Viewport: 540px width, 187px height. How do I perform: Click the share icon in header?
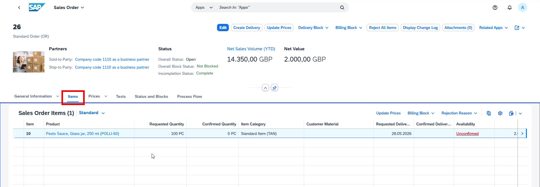[x=517, y=28]
